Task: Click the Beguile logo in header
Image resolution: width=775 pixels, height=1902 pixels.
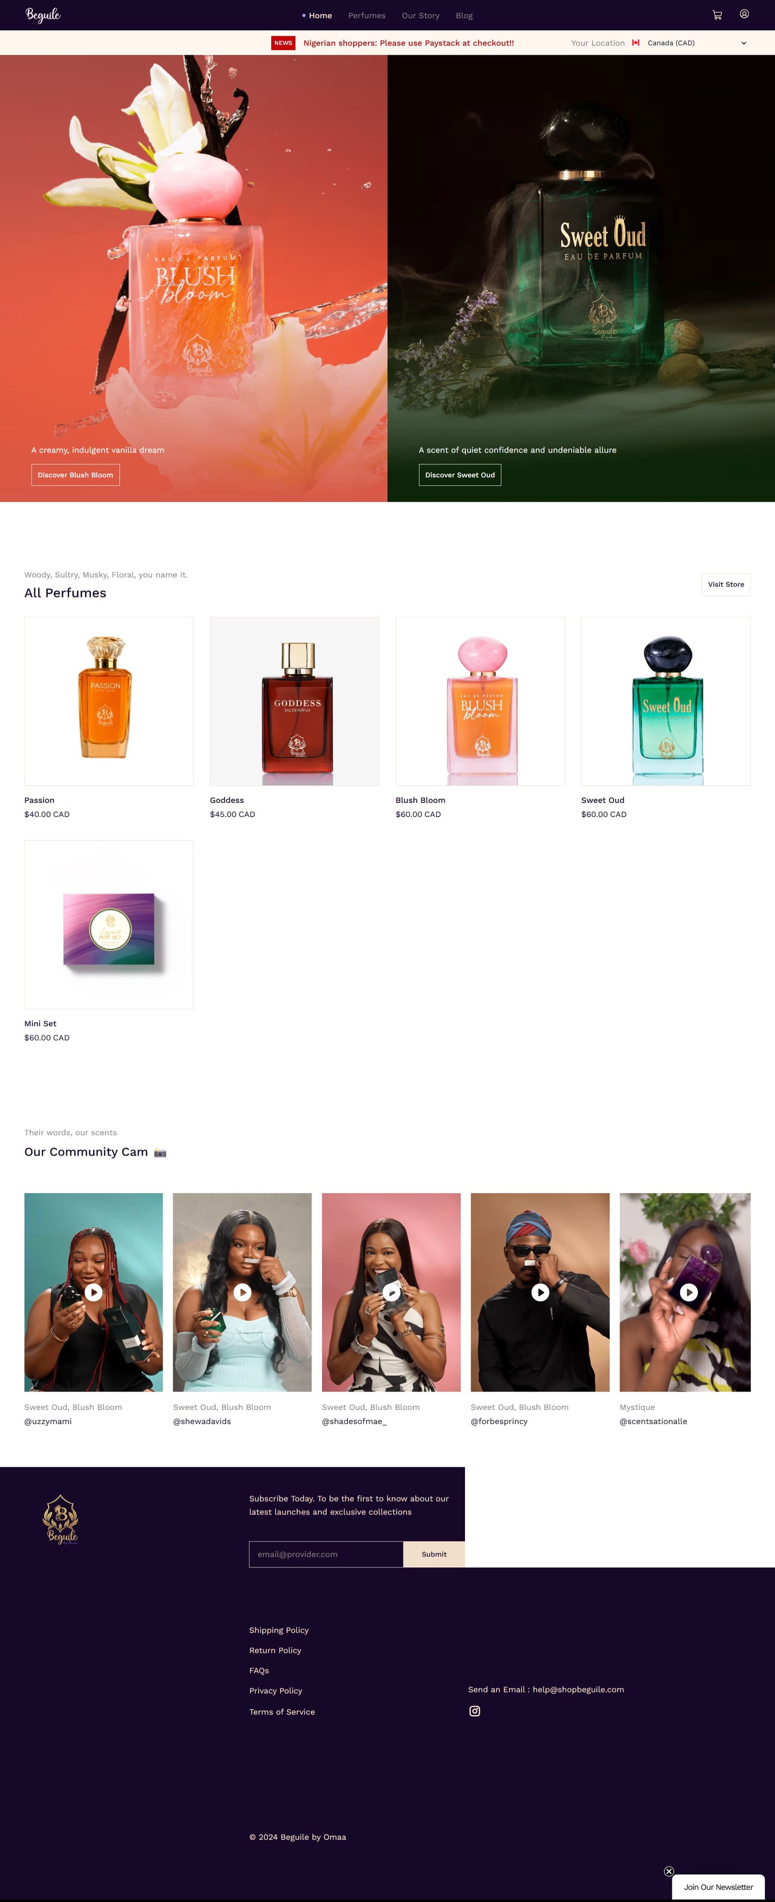Action: 43,15
